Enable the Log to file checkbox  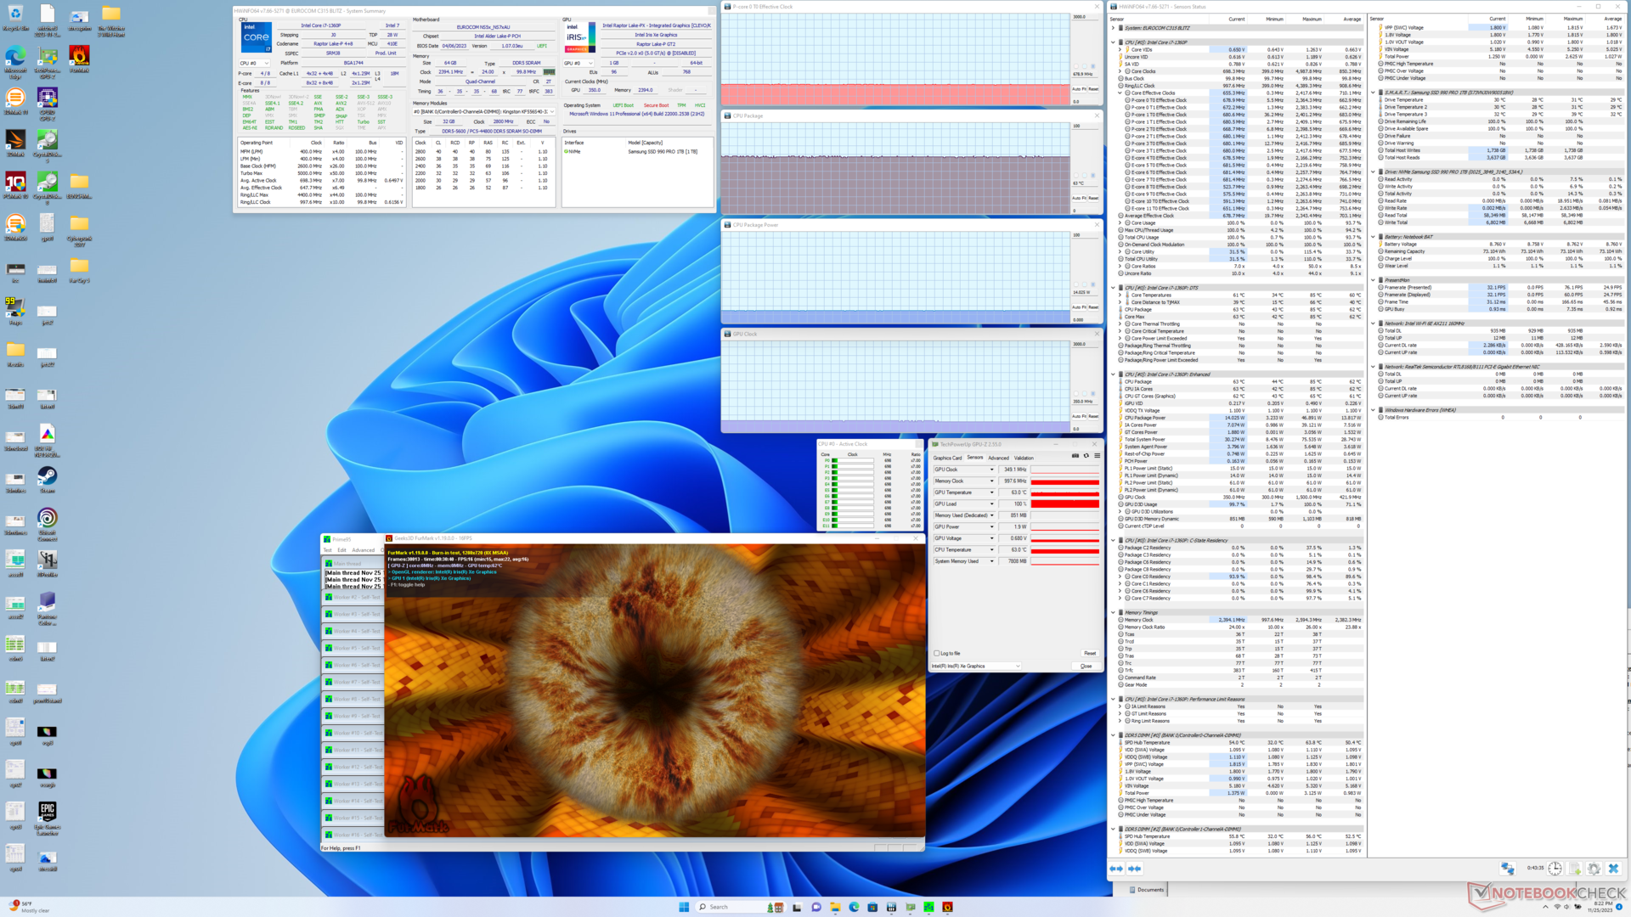(x=937, y=653)
